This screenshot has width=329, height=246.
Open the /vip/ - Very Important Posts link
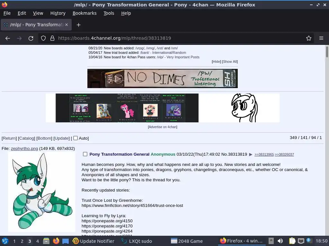pos(178,57)
